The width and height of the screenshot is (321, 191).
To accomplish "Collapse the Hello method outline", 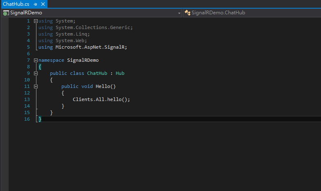I will [36, 86].
